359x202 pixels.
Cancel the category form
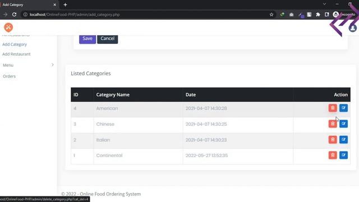pyautogui.click(x=107, y=39)
